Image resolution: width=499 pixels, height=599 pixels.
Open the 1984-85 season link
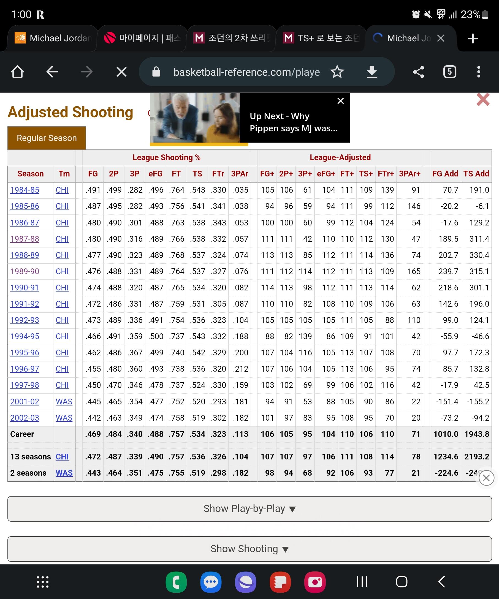tap(25, 190)
